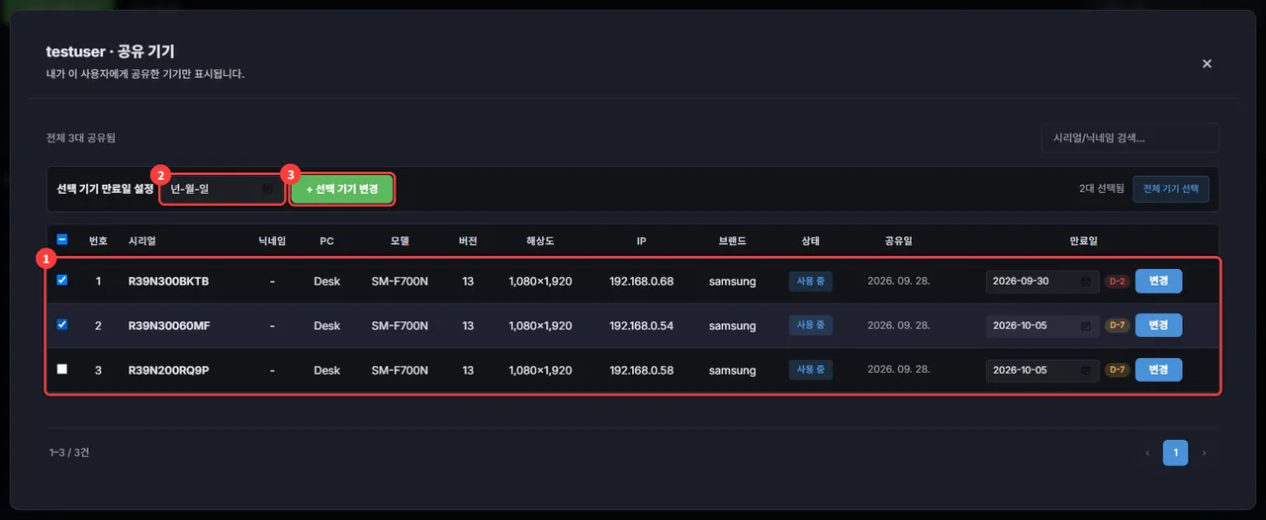
Task: Open calendar icon for R39N300BKTB expiry date
Action: pos(1085,282)
